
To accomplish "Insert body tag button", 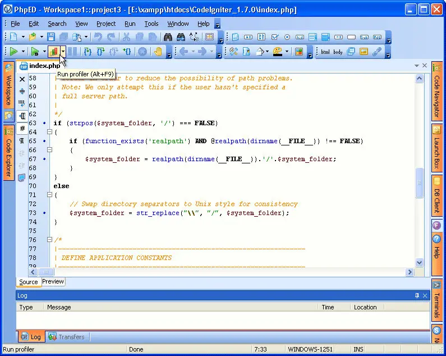I will tap(338, 52).
